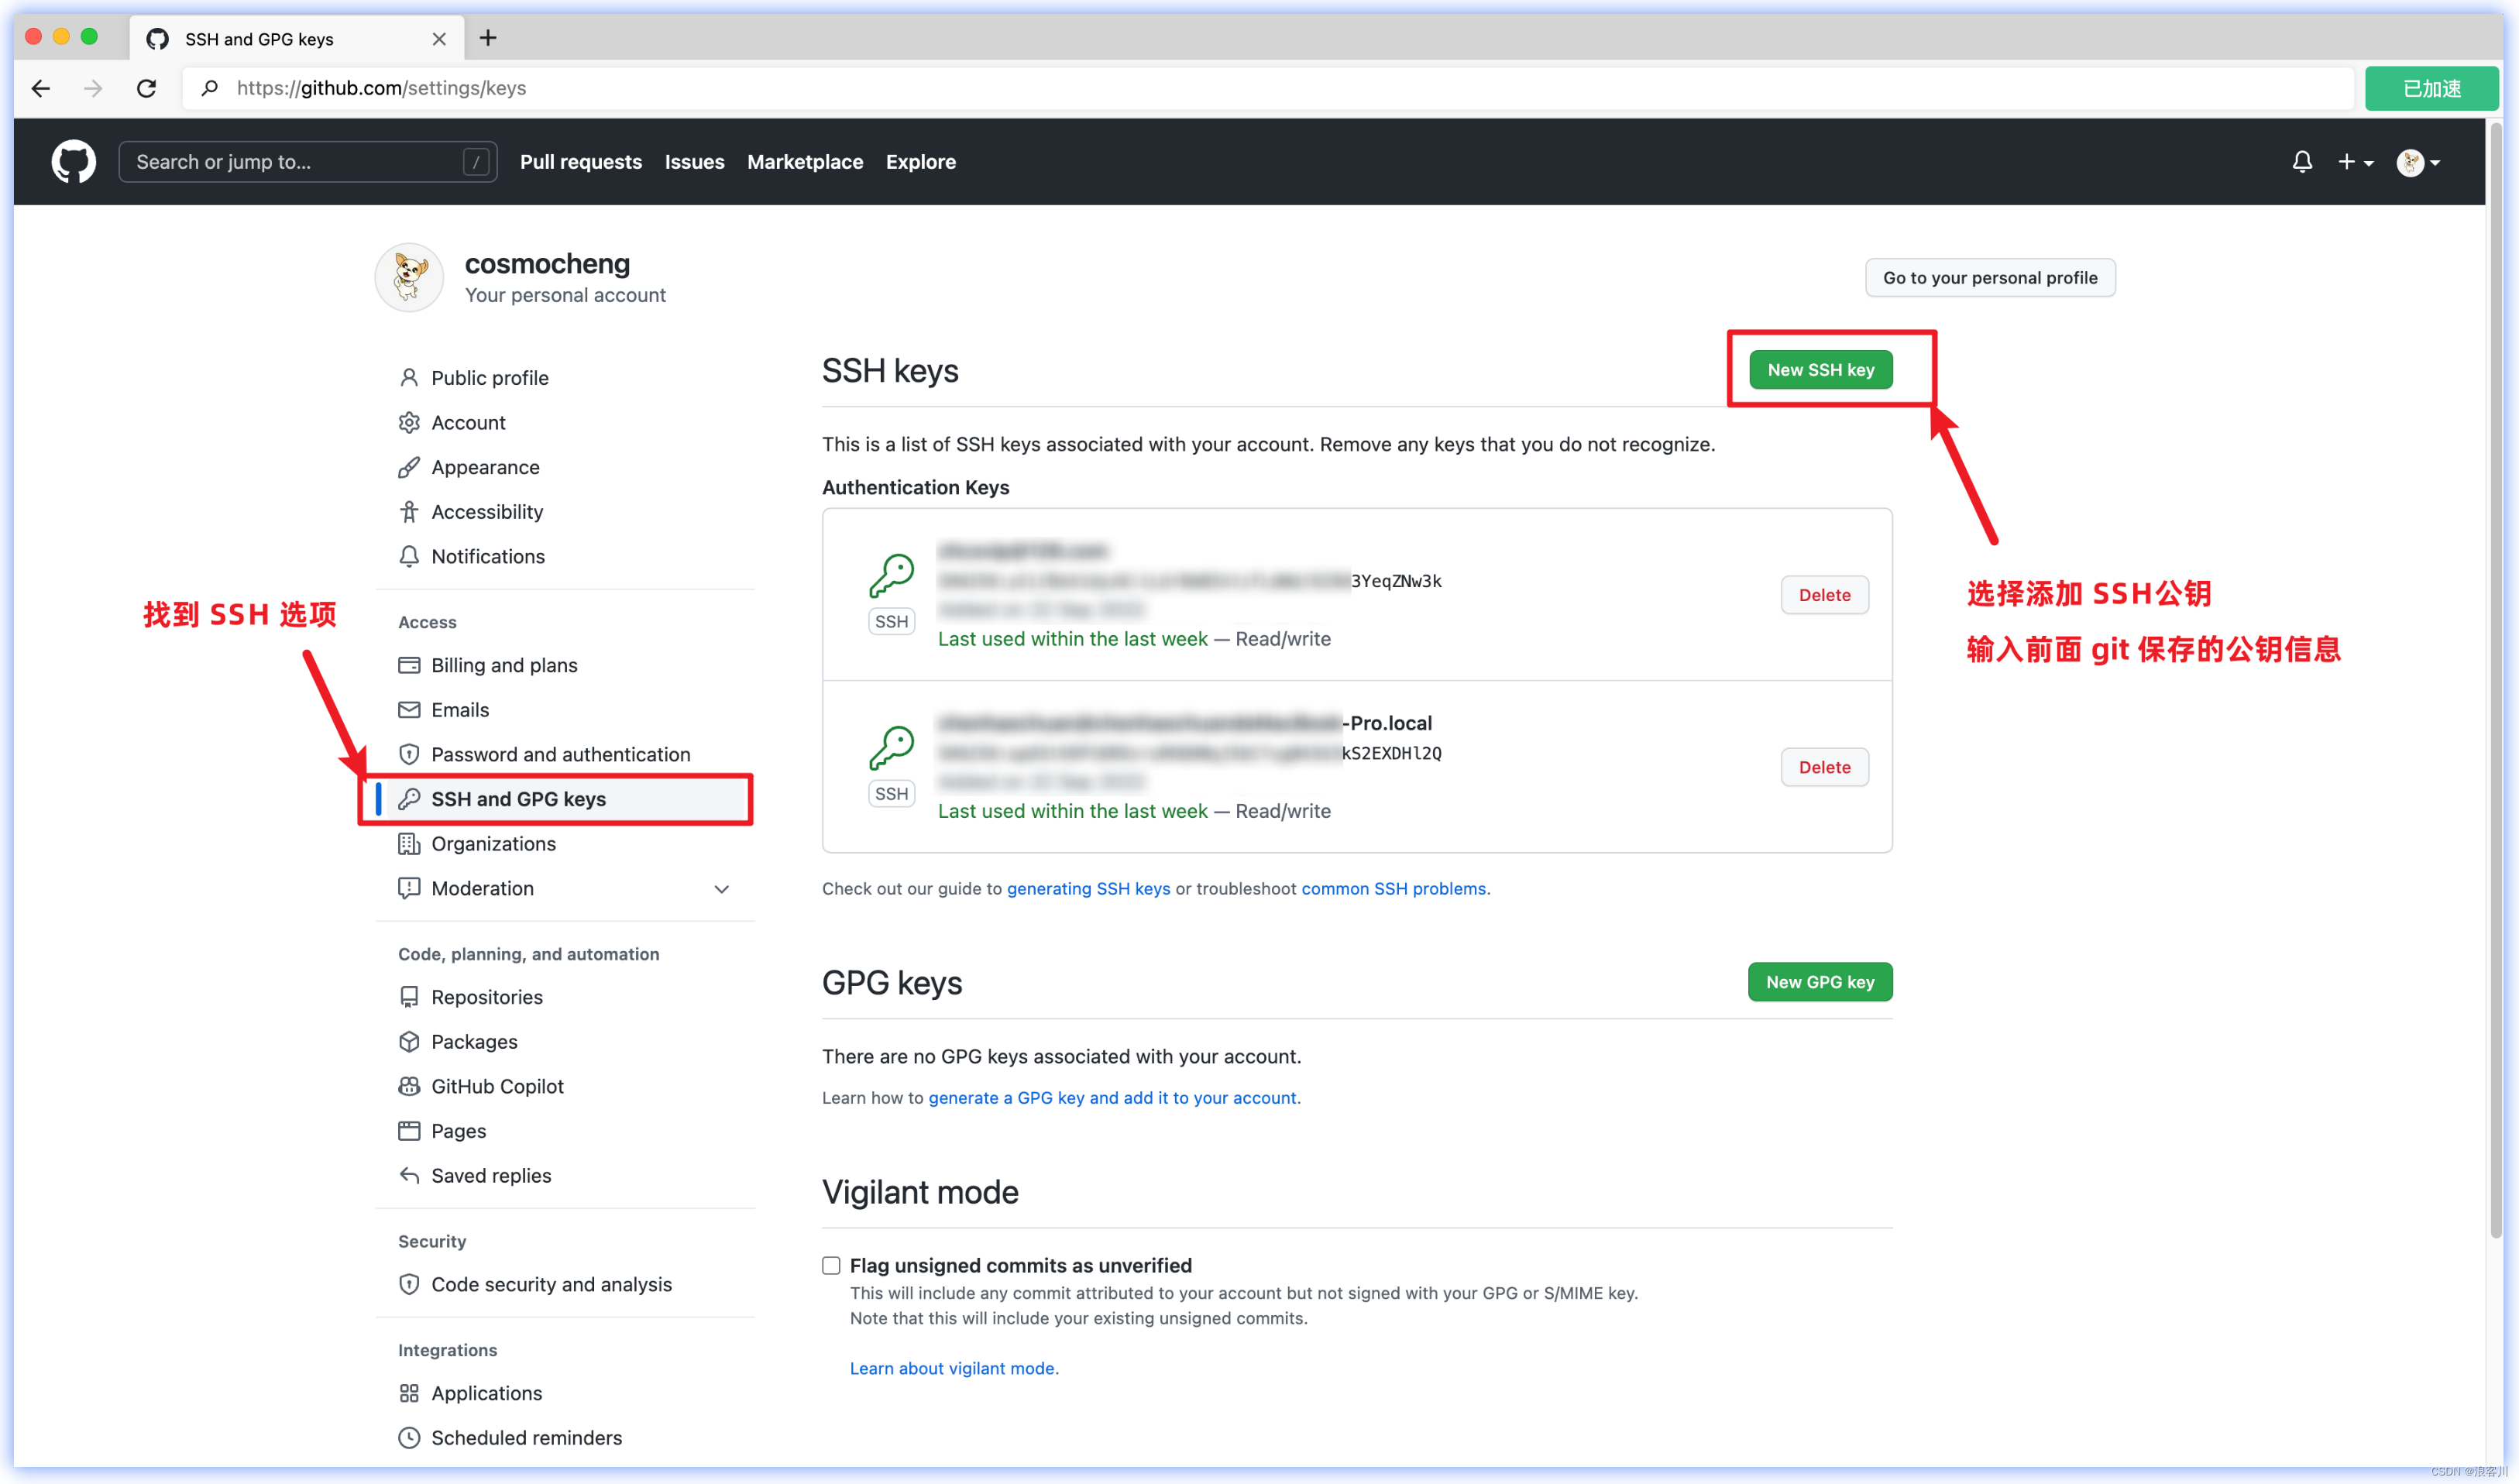Image resolution: width=2519 pixels, height=1484 pixels.
Task: Delete the Pro.local SSH key
Action: (1823, 767)
